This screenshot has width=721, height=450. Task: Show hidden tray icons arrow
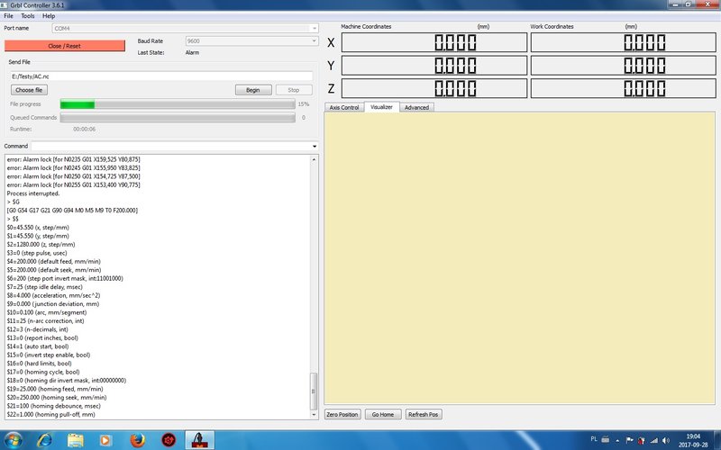coord(617,440)
